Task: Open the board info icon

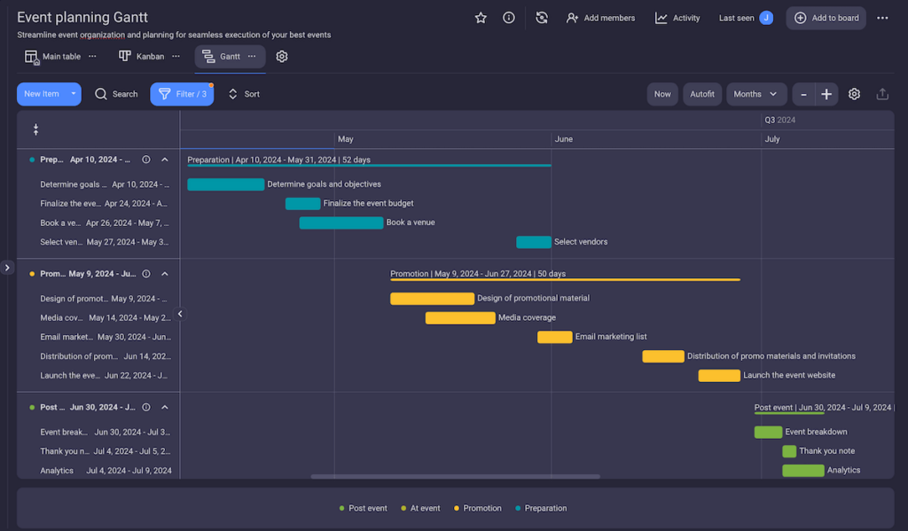Action: click(508, 17)
